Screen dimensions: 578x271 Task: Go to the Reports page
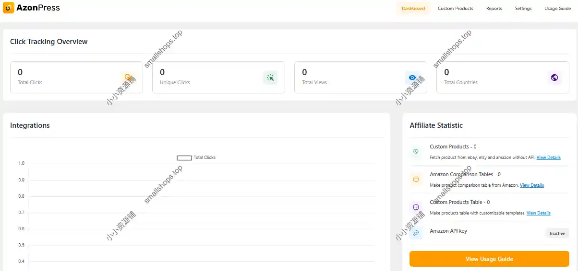(494, 9)
